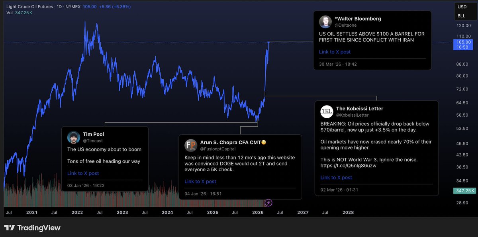Image resolution: width=478 pixels, height=237 pixels.
Task: Click the 2024 label on time axis
Action: pos(167,212)
